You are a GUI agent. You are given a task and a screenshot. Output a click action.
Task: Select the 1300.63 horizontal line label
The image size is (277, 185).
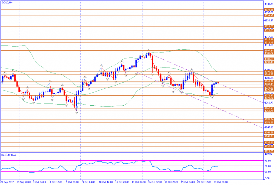tap(269, 59)
